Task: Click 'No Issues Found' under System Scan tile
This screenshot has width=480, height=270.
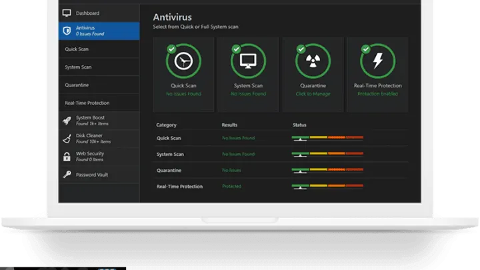Action: [x=248, y=94]
